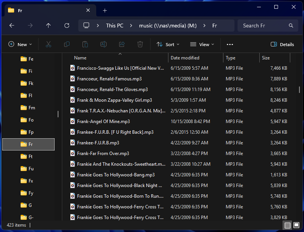
Task: Click the Cut scissors icon
Action: click(49, 44)
